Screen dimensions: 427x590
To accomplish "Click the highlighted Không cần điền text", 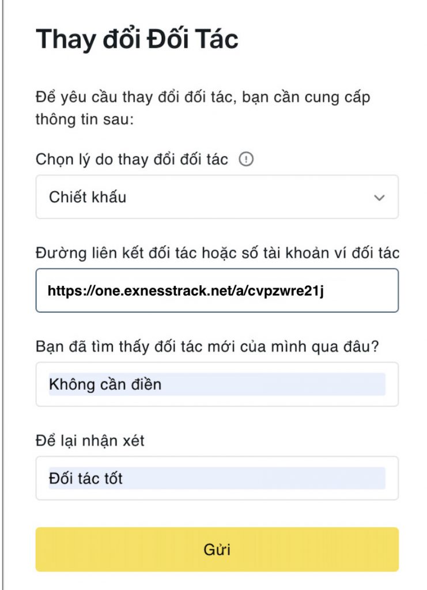I will click(x=105, y=384).
